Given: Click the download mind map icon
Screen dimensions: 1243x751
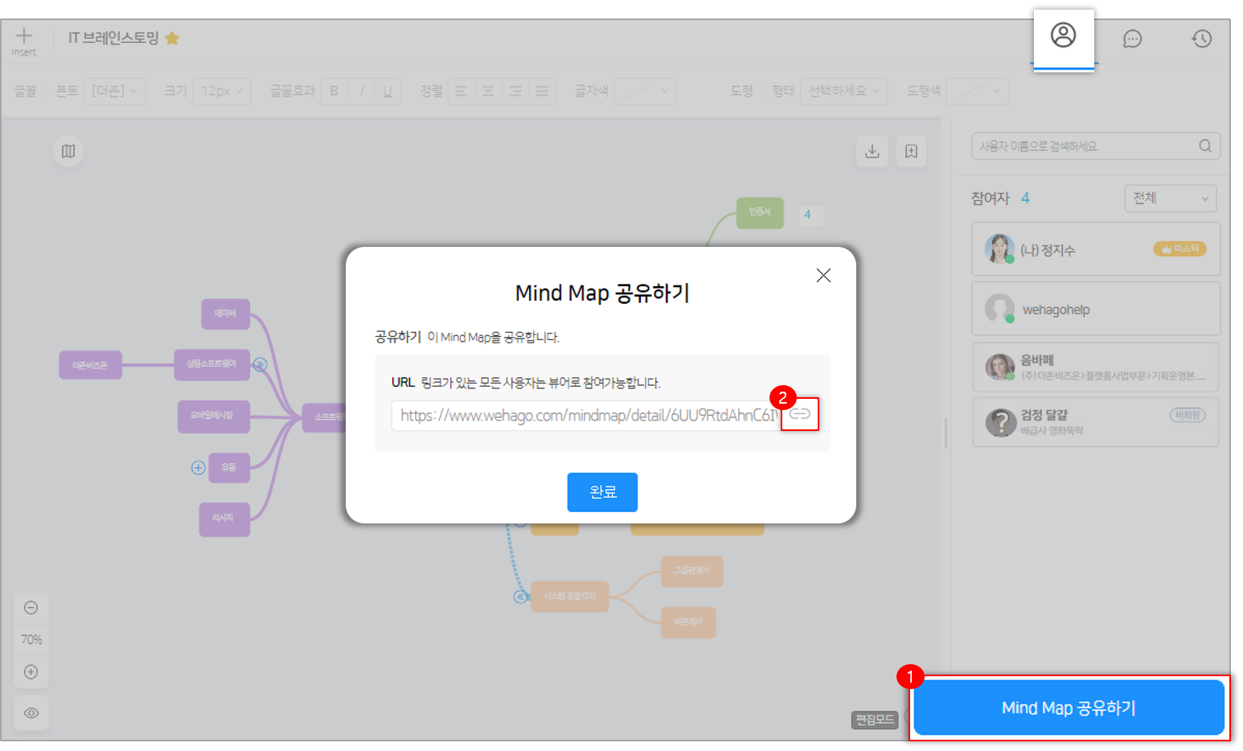Looking at the screenshot, I should (x=872, y=151).
